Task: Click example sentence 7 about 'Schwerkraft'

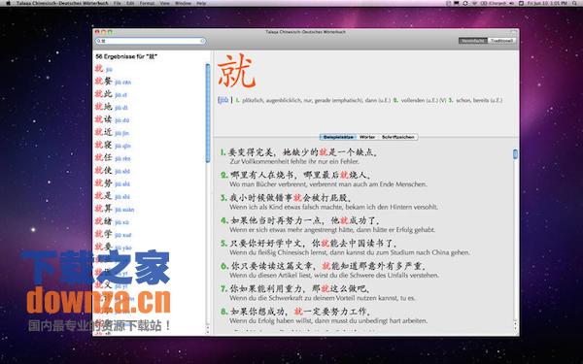Action: [x=318, y=293]
